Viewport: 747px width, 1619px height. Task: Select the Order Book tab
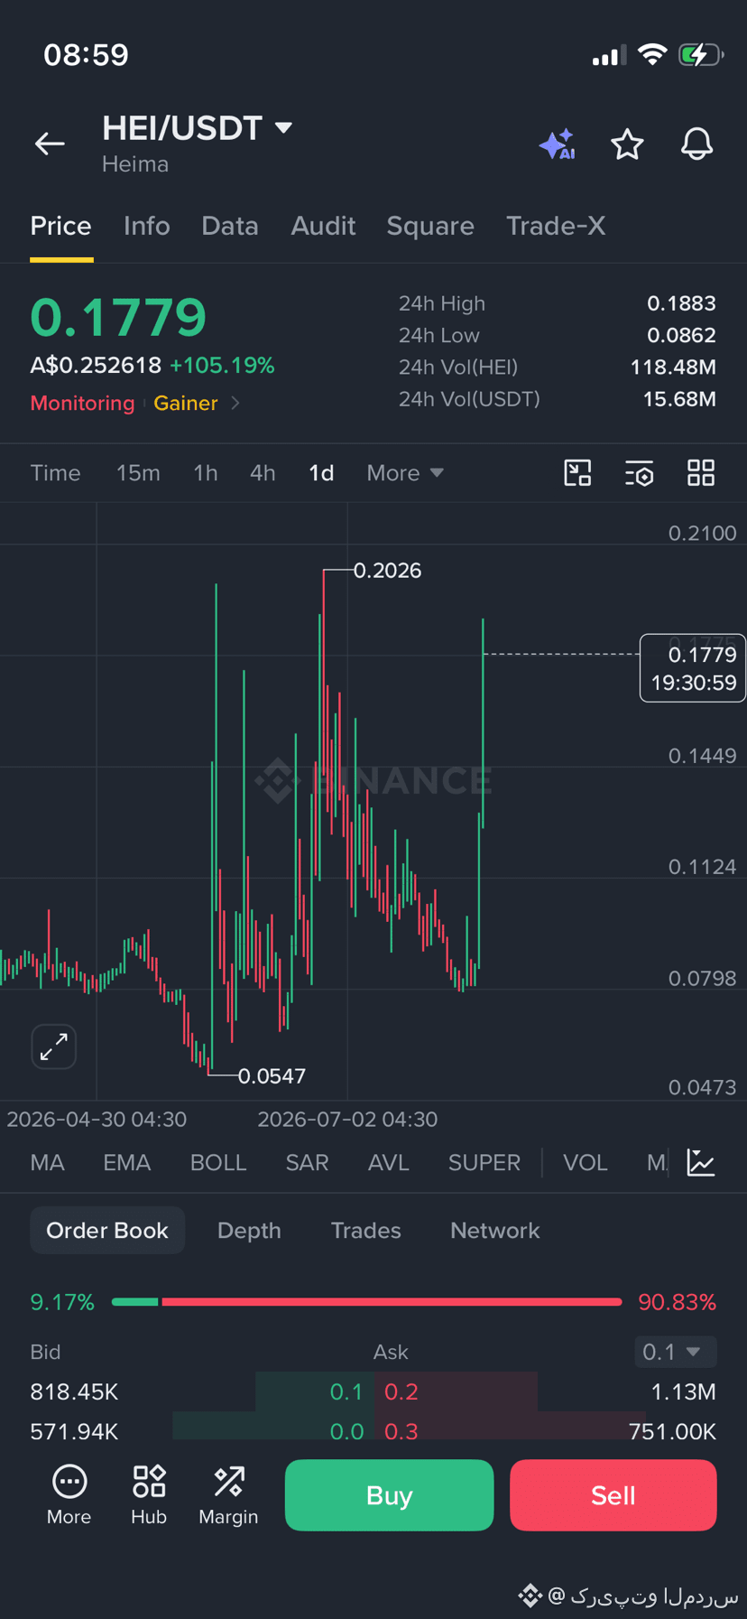107,1231
